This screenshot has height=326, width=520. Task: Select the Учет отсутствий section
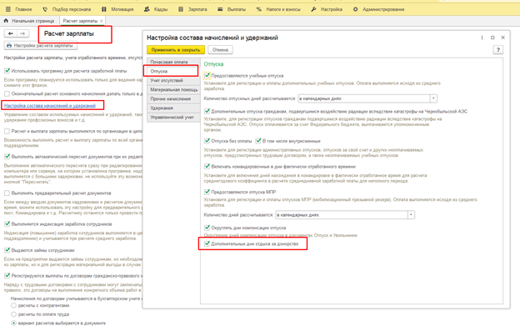(x=173, y=80)
